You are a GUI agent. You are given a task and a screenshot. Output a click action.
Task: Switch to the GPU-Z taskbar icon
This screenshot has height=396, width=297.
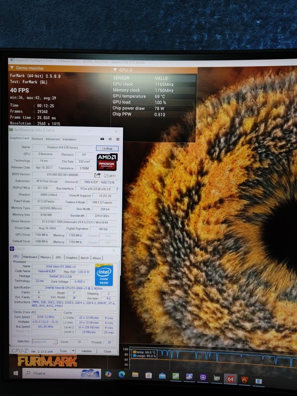217,378
